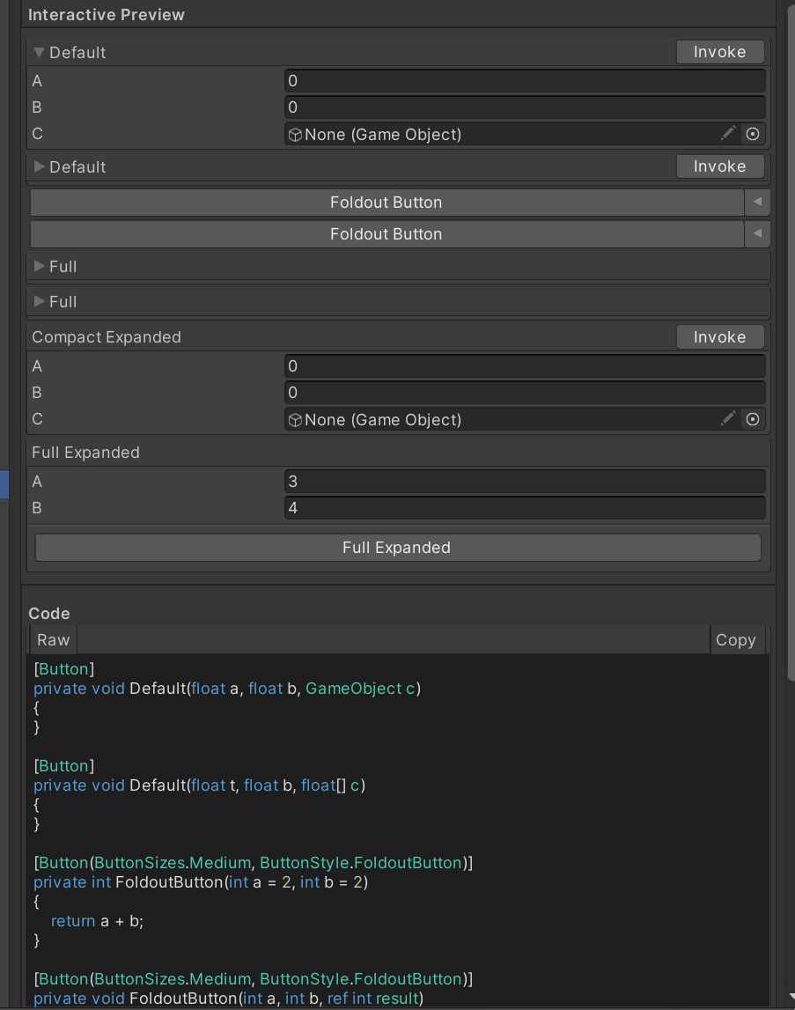Invoke the first Default method
795x1010 pixels.
pos(718,52)
